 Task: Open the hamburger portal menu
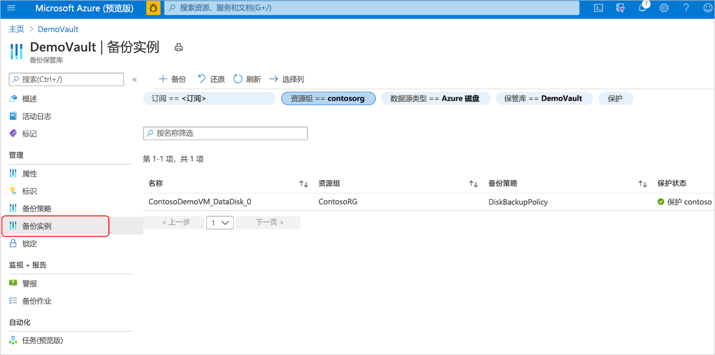pos(11,8)
